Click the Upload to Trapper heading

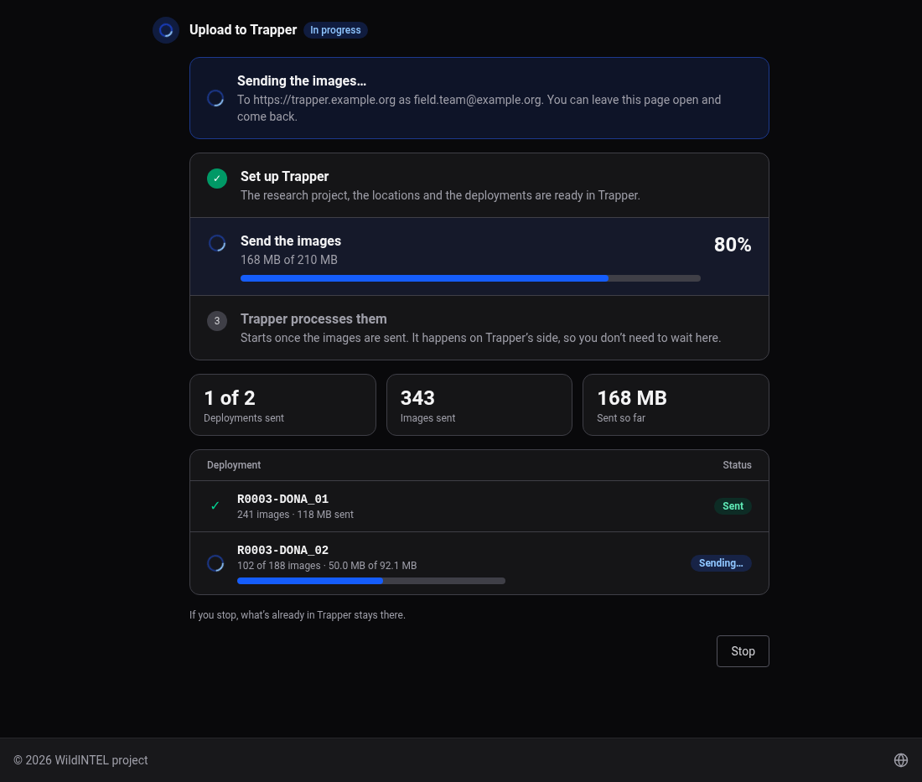pos(243,30)
